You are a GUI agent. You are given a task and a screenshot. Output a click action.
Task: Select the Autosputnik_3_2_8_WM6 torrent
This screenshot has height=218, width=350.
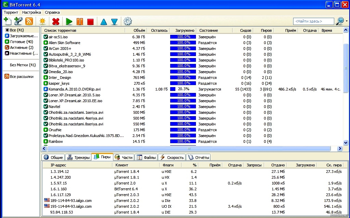point(70,54)
